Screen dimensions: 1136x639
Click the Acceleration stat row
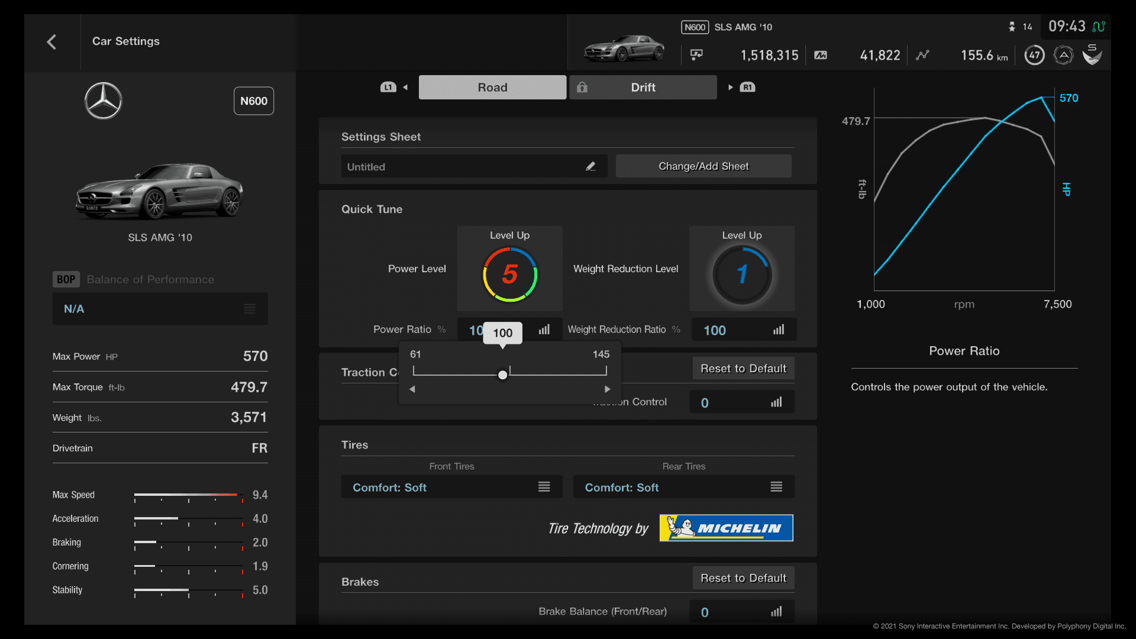click(160, 519)
